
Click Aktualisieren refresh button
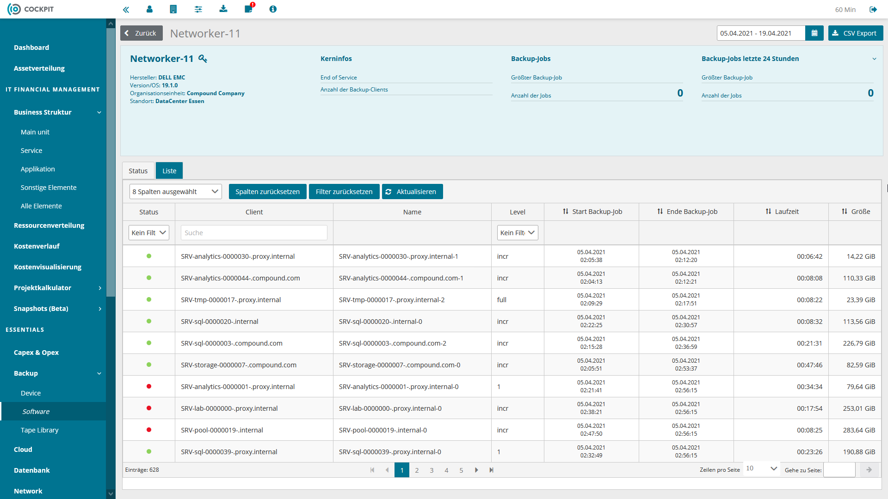click(x=412, y=192)
